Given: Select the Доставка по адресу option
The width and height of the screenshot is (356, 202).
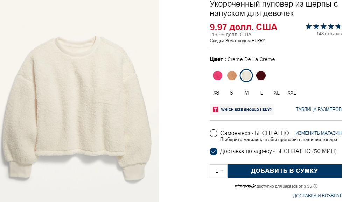Looking at the screenshot, I should (x=214, y=151).
